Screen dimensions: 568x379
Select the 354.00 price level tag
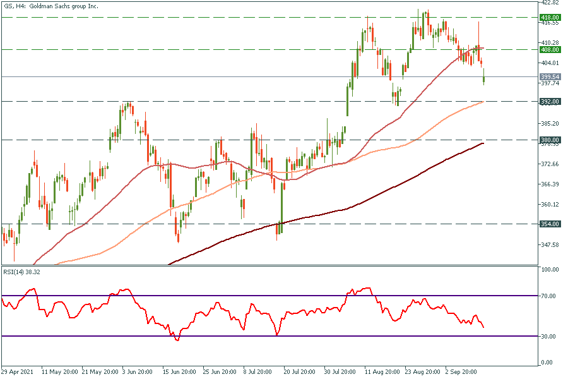[550, 224]
